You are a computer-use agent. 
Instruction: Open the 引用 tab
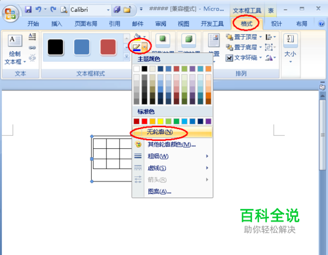coord(115,24)
